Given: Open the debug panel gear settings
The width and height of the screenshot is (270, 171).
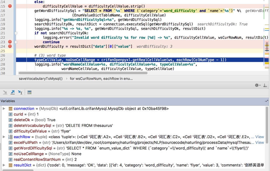Looking at the screenshot, I should click(x=257, y=85).
